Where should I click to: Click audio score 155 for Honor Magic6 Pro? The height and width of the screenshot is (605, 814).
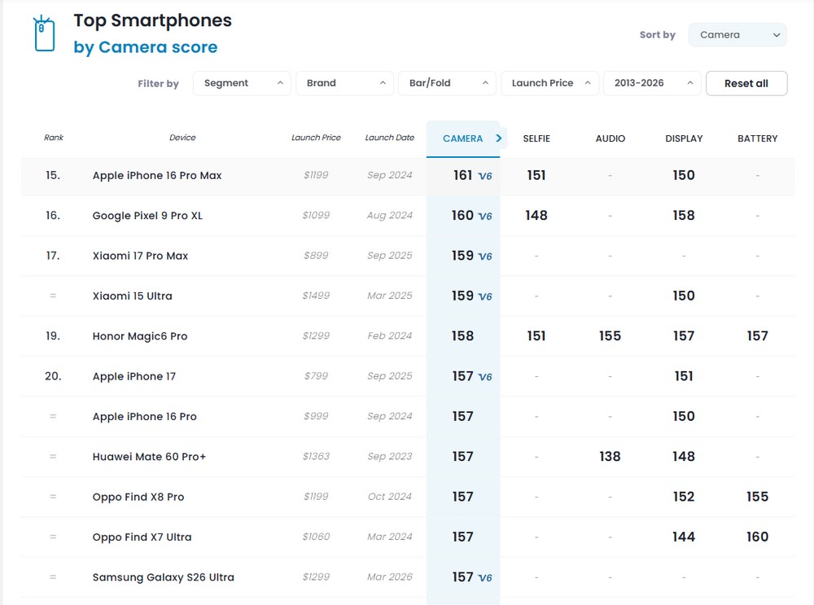tap(610, 336)
